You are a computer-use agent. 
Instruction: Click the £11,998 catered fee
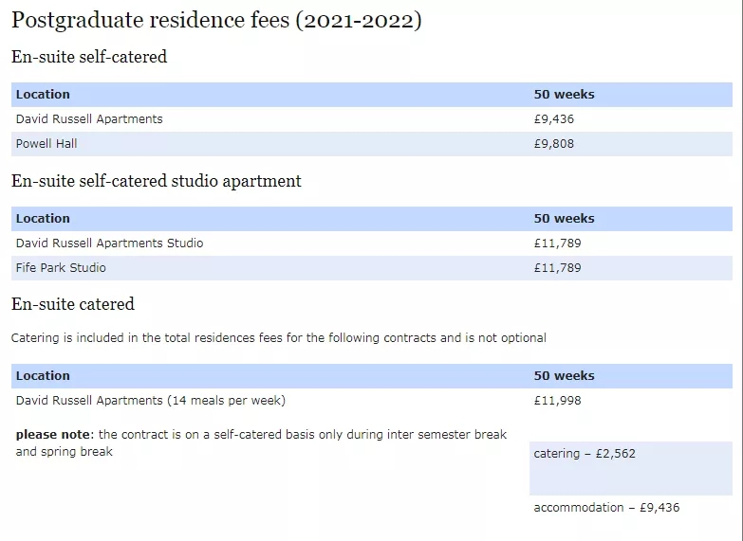[557, 401]
